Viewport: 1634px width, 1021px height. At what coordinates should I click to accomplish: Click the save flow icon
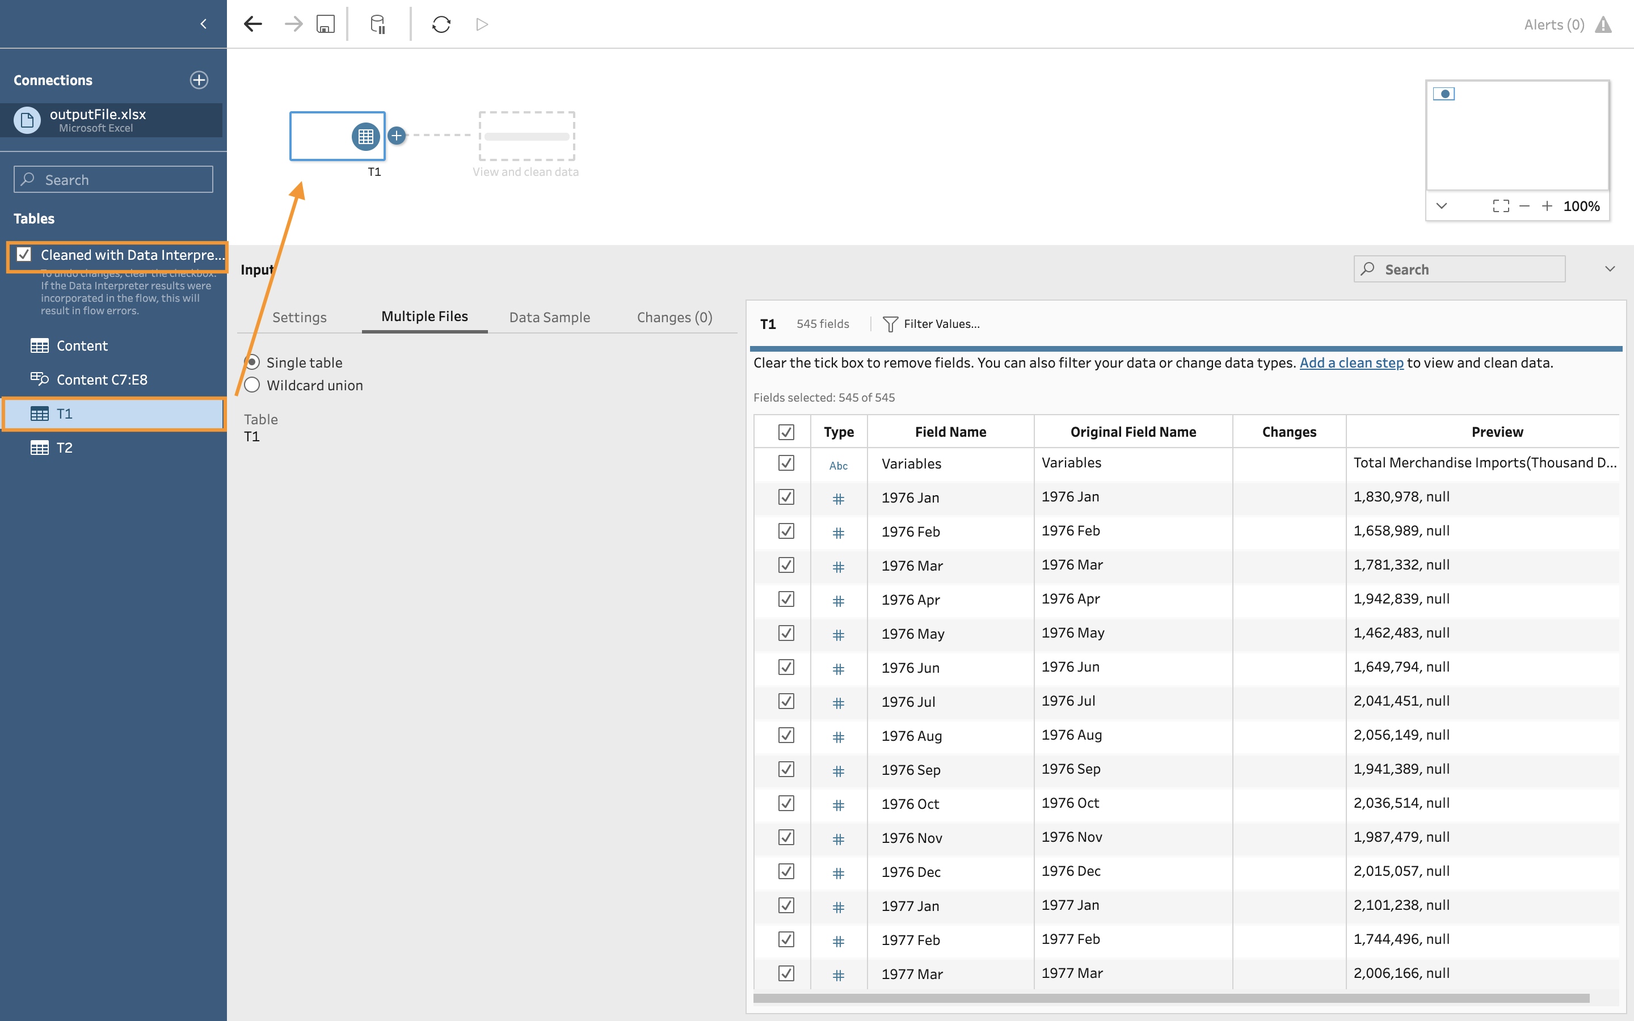(x=326, y=24)
